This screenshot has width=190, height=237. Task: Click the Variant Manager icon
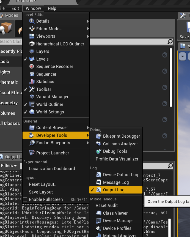(x=32, y=97)
